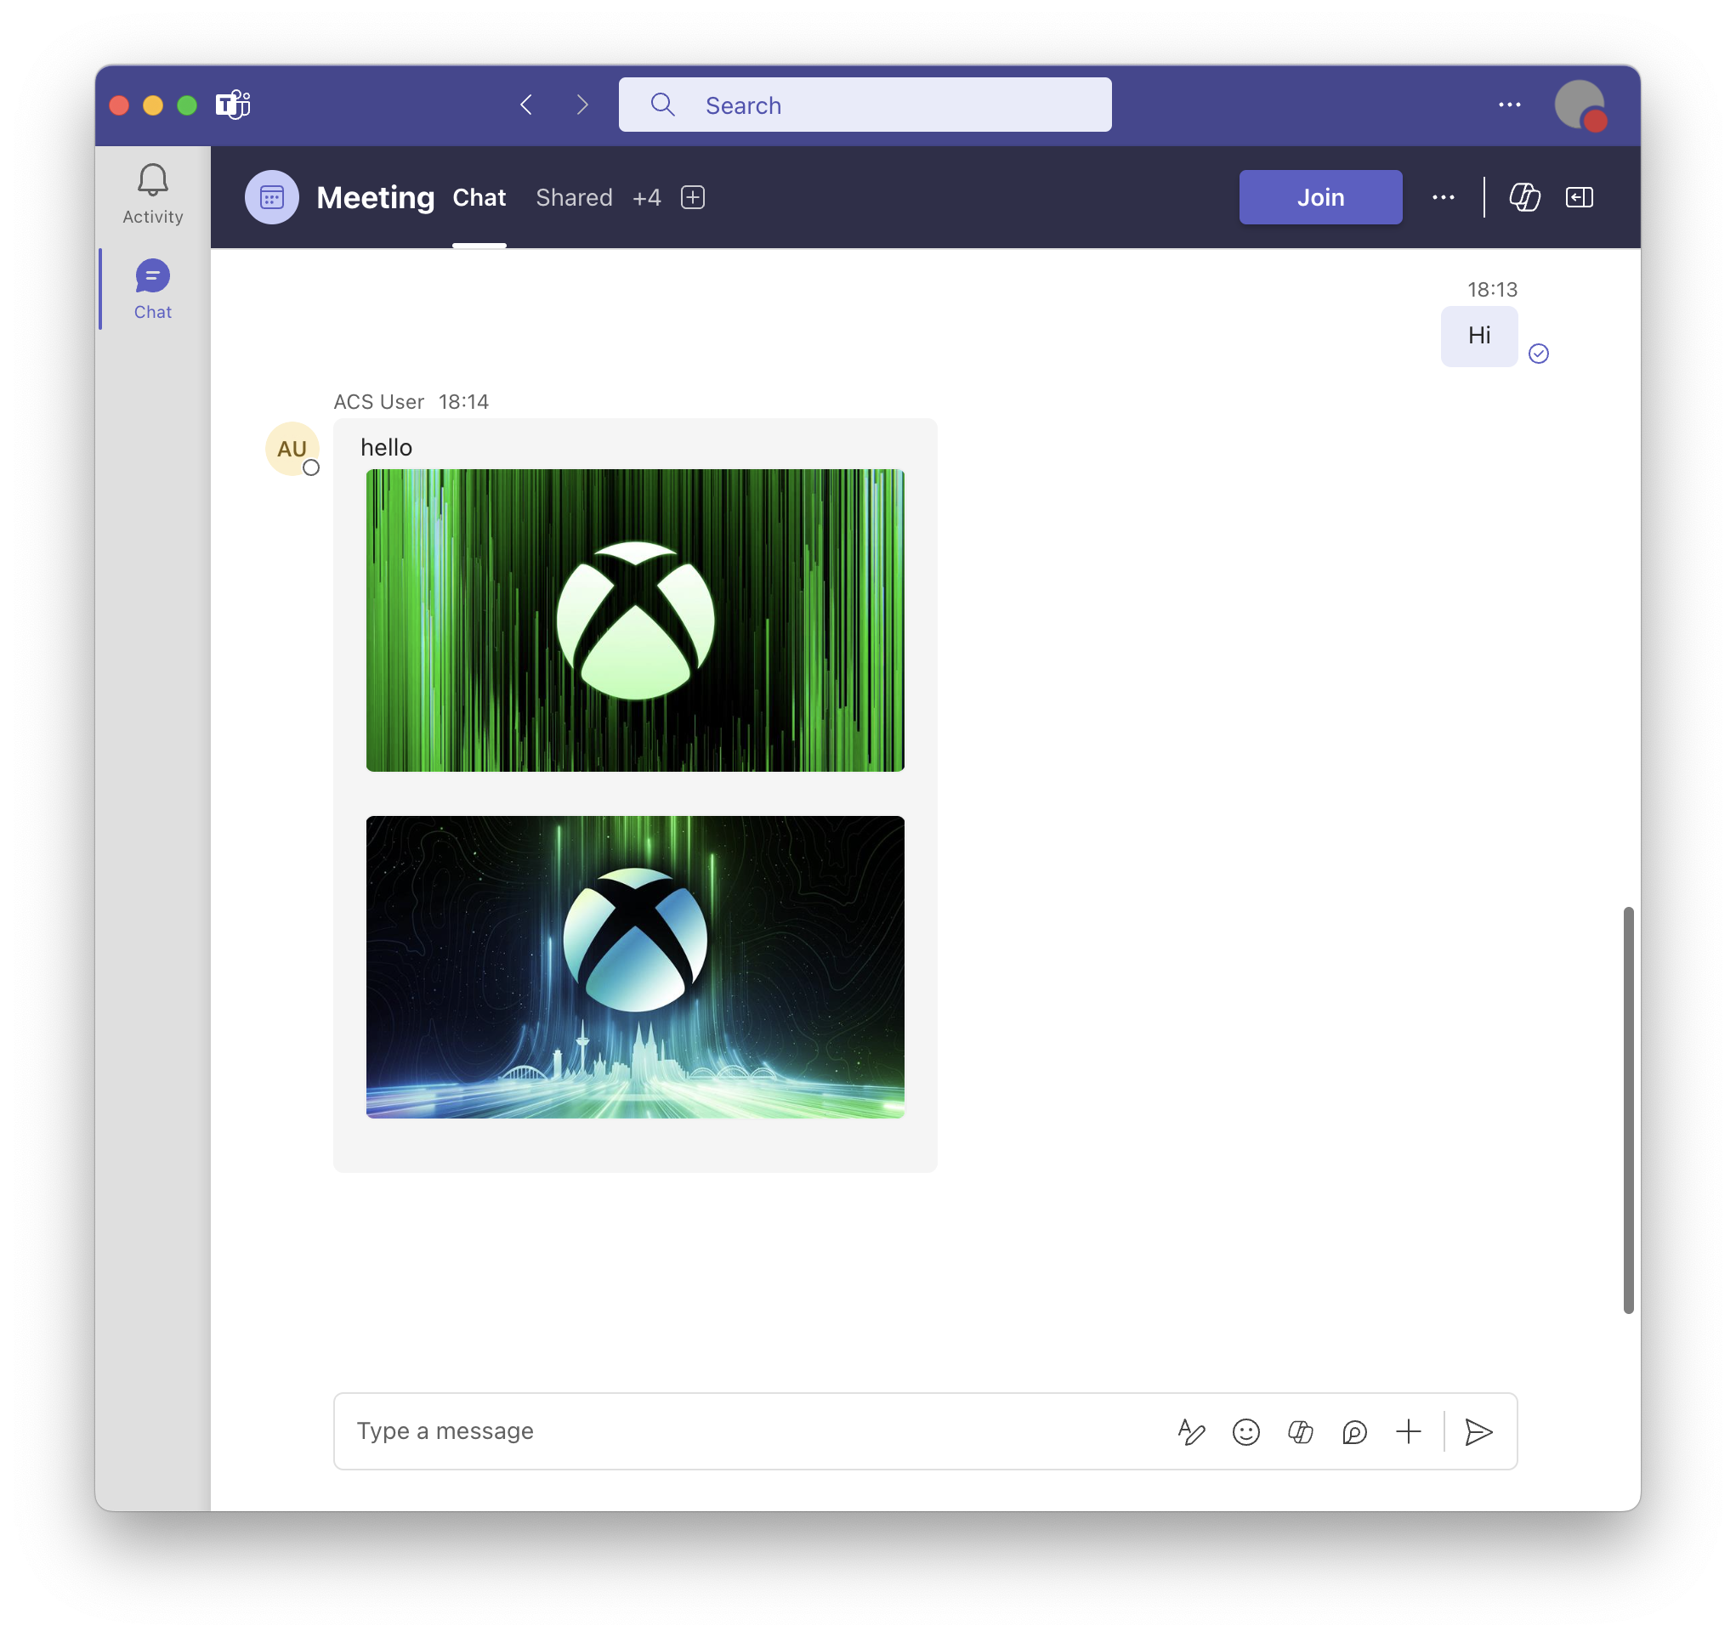Open the Shared tab in meeting chat
Viewport: 1736px width, 1637px height.
pos(572,197)
